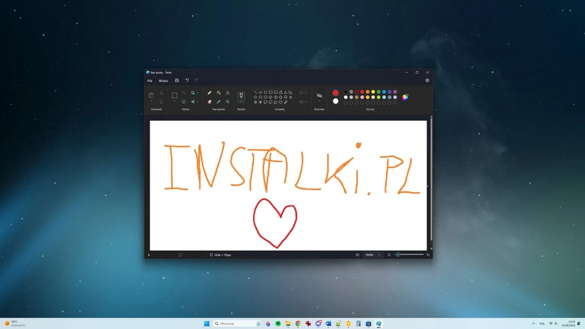Select the Magnifier tool

228,101
